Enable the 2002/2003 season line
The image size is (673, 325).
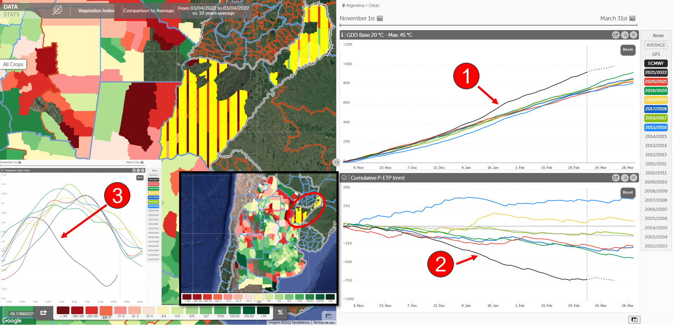pyautogui.click(x=656, y=246)
